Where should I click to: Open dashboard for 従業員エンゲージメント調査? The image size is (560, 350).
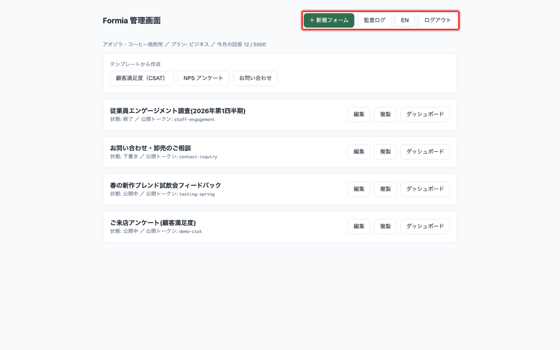pos(425,115)
